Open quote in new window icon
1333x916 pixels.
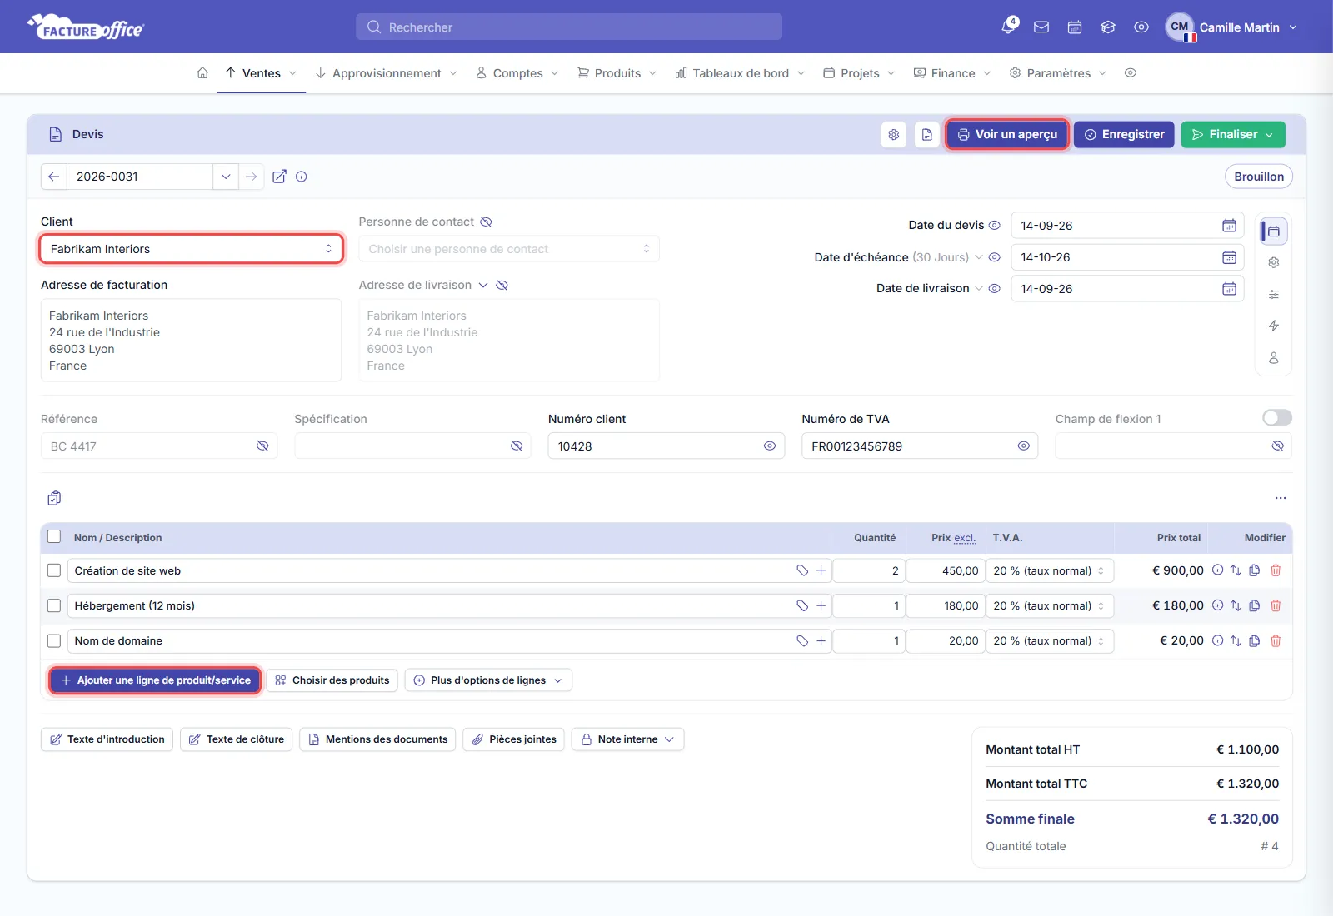279,177
